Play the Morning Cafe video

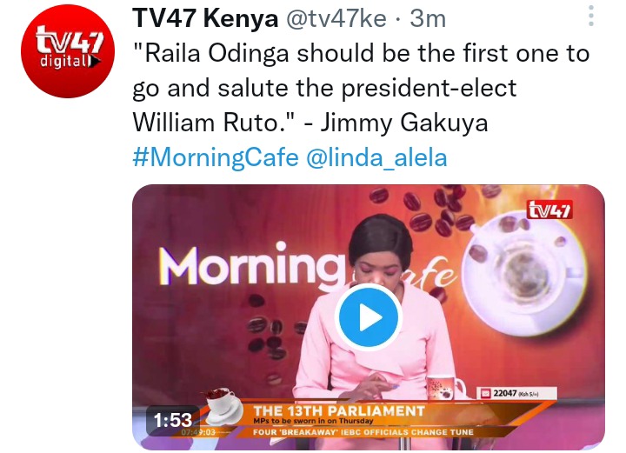(x=368, y=317)
